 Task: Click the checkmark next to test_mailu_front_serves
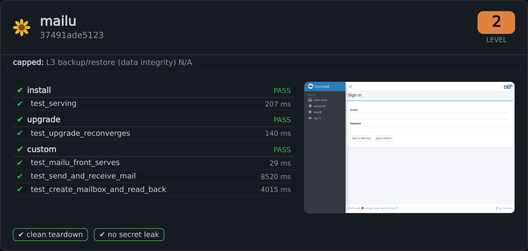pyautogui.click(x=20, y=163)
